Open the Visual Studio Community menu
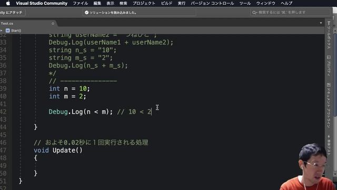The height and width of the screenshot is (190, 337). click(42, 3)
